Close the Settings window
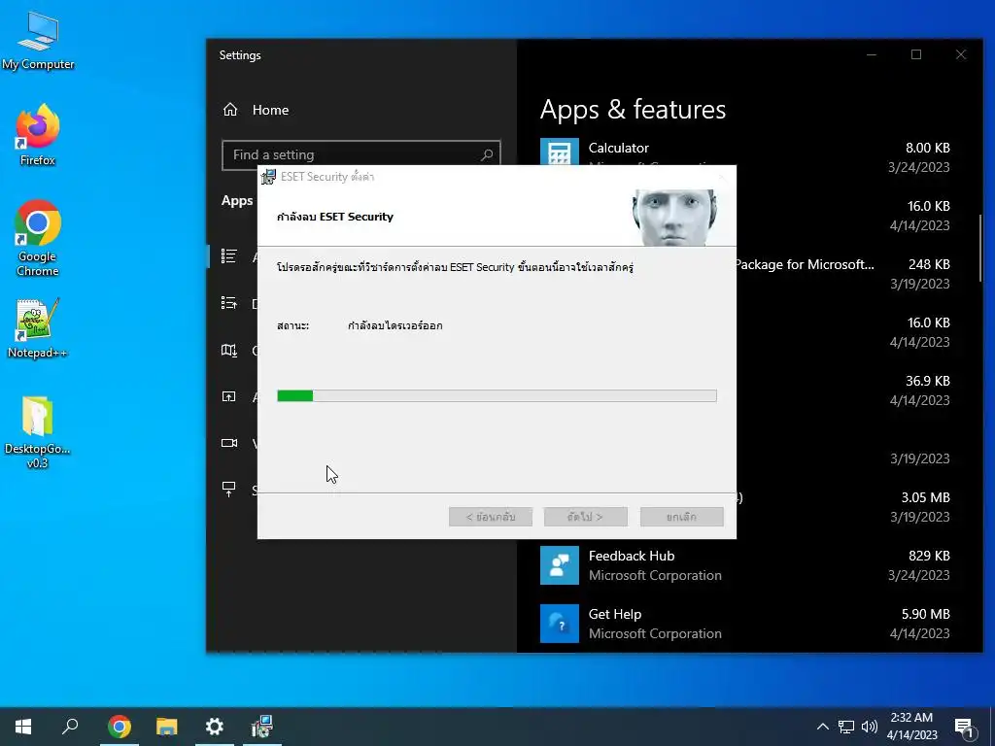Viewport: 995px width, 746px height. tap(961, 54)
